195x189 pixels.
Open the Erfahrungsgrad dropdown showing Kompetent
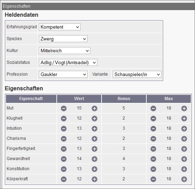pos(60,27)
